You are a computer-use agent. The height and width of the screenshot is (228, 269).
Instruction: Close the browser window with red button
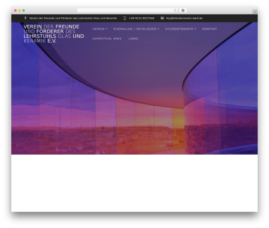(x=16, y=11)
